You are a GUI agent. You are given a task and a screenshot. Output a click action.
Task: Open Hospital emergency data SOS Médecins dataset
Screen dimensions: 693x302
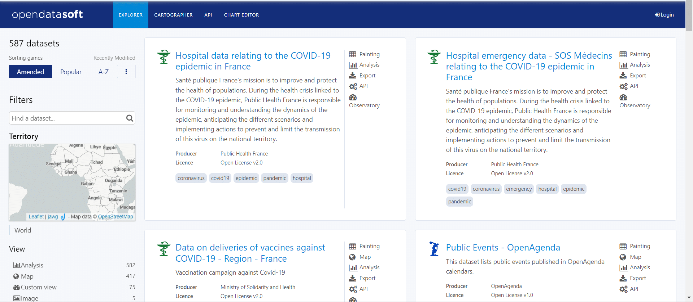(529, 66)
